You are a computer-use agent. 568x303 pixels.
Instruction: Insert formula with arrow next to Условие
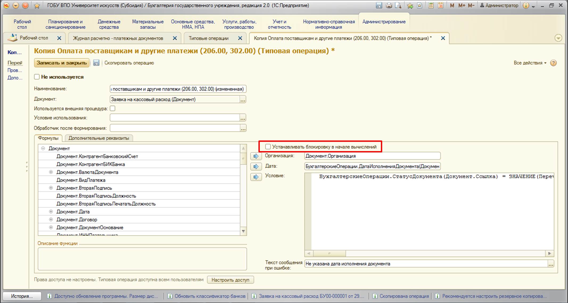tap(256, 177)
